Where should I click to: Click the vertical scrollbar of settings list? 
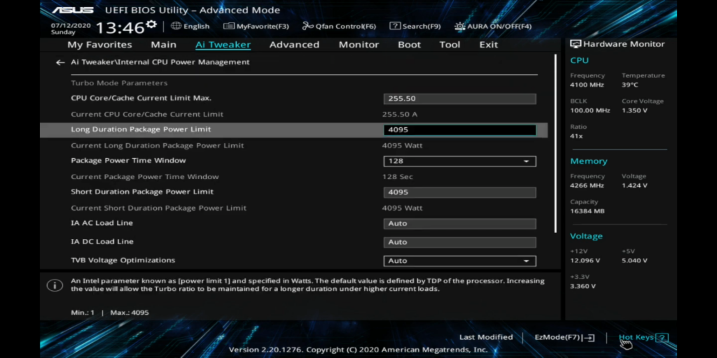tap(555, 143)
